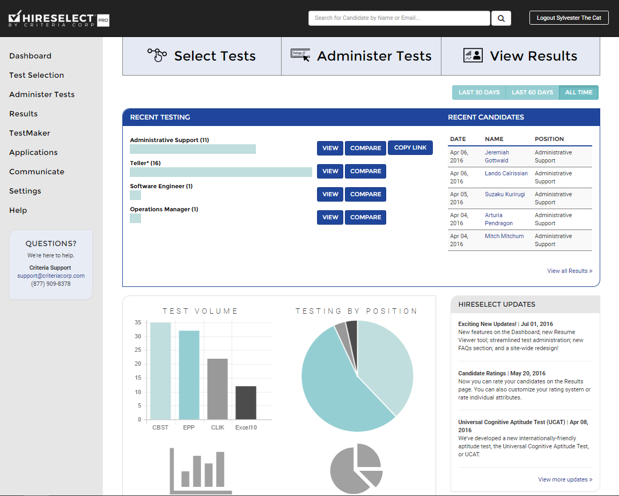Click Logout Sylvester The Cat
The width and height of the screenshot is (619, 496).
coord(569,17)
